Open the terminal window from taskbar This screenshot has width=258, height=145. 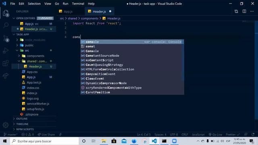click(164, 141)
